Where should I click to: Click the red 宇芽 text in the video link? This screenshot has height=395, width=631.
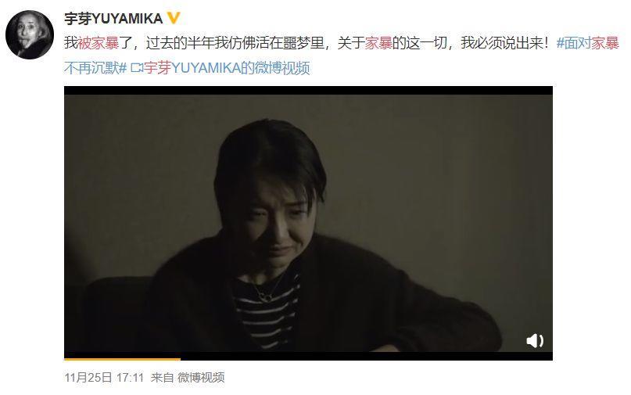pyautogui.click(x=157, y=68)
